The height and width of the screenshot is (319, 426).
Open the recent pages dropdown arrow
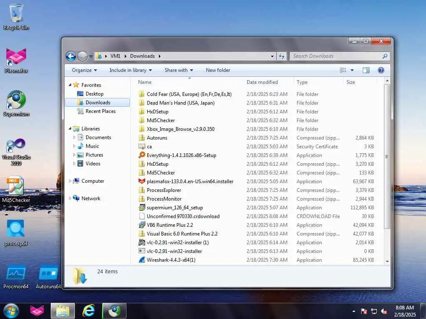point(91,56)
